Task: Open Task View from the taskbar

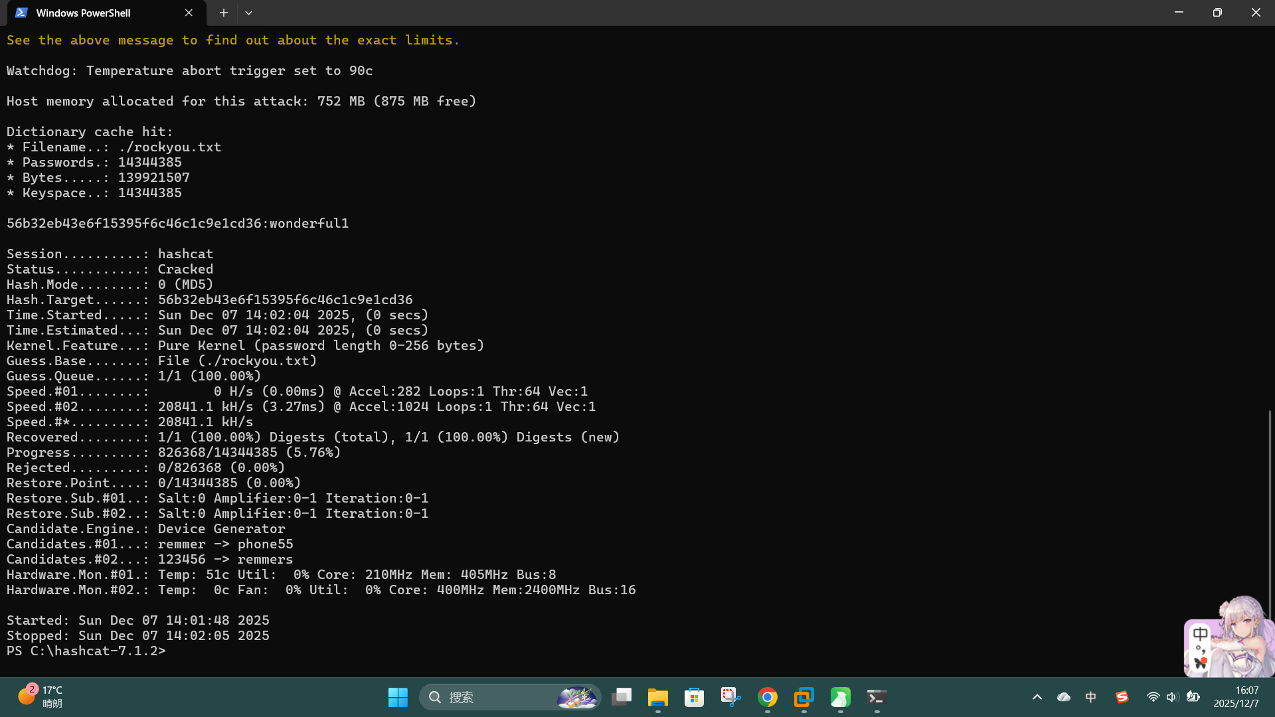Action: point(622,697)
